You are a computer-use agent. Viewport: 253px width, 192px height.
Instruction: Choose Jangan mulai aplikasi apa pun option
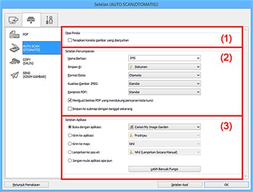69,161
